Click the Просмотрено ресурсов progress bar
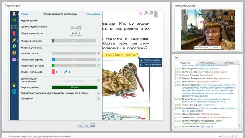The image size is (245, 138). pos(74,66)
